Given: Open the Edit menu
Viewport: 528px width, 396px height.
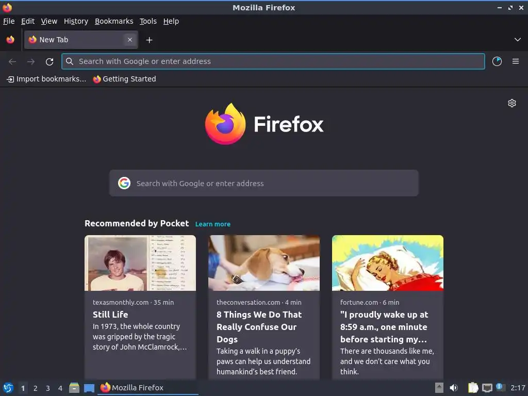Looking at the screenshot, I should point(28,21).
